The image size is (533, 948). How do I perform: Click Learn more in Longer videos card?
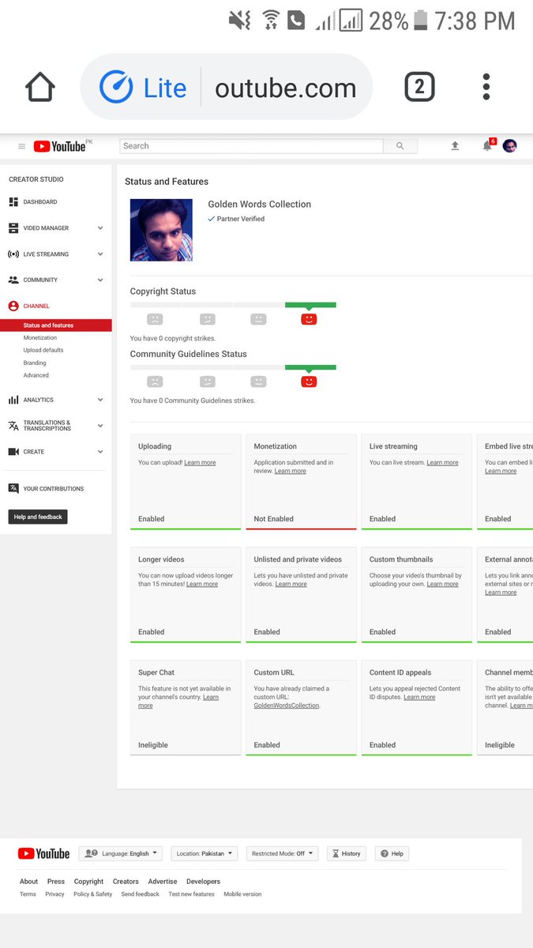(202, 584)
